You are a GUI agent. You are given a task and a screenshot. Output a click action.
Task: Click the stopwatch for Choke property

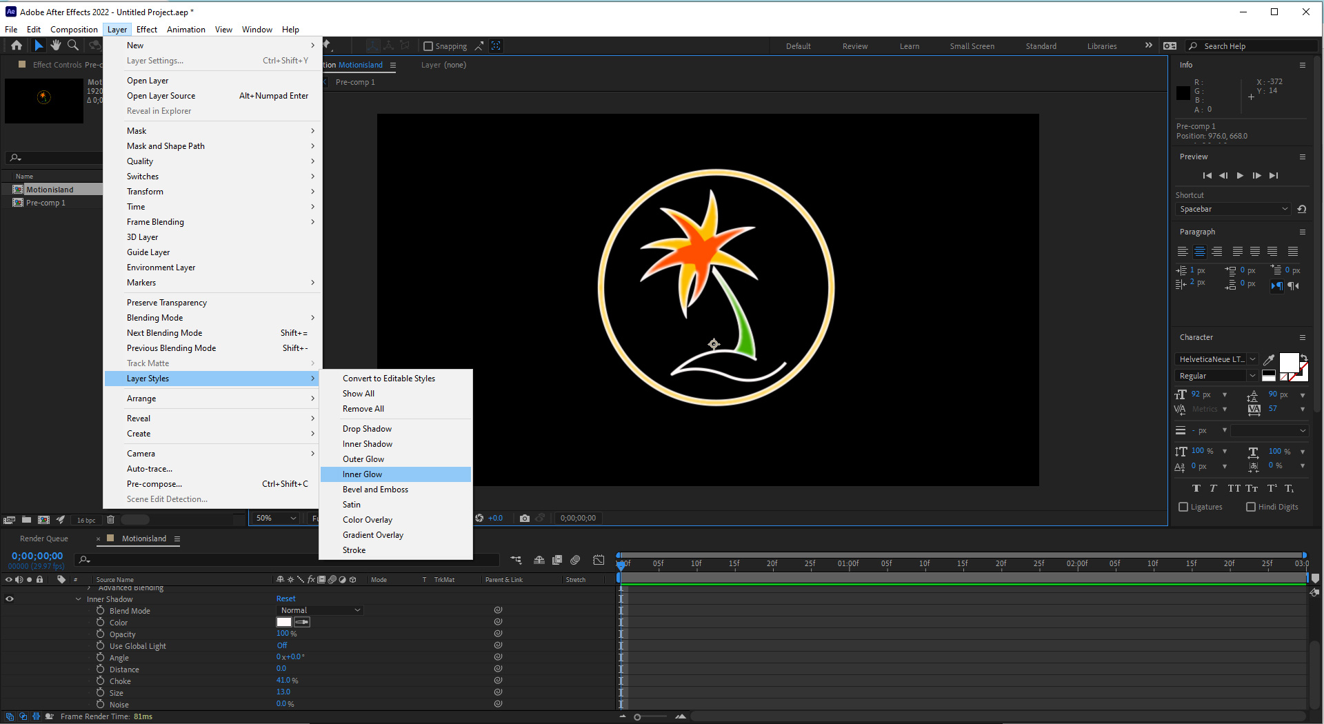point(101,681)
